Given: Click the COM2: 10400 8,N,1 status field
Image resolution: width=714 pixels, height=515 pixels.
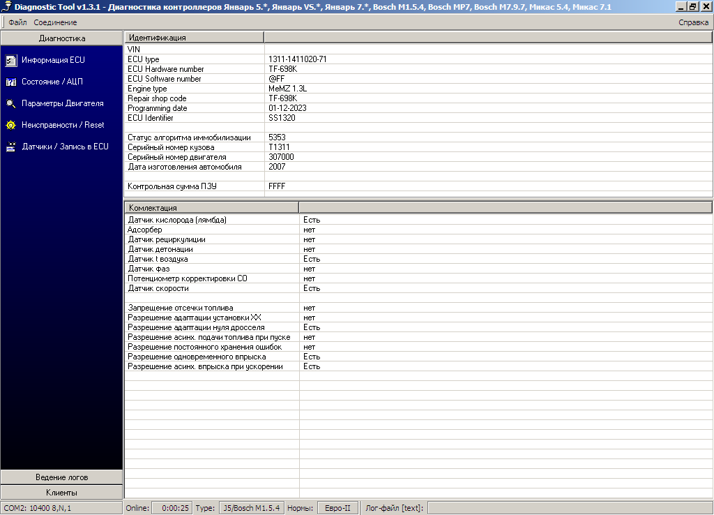Looking at the screenshot, I should point(61,508).
